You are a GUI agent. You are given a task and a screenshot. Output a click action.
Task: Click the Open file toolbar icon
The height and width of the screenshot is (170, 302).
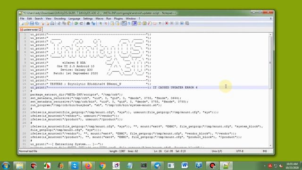coord(26,24)
